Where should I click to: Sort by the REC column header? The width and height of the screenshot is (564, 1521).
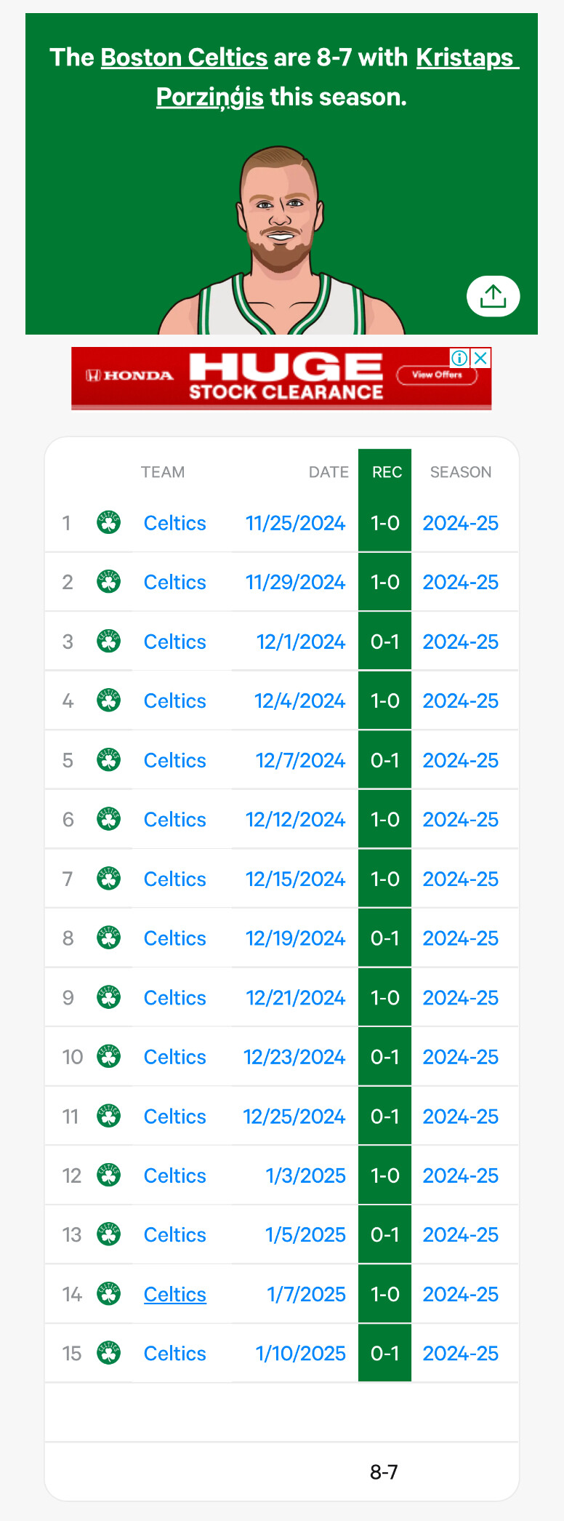(387, 472)
